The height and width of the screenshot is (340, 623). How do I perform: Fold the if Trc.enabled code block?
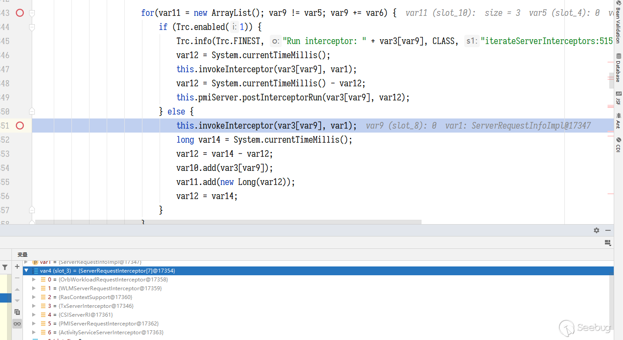[x=32, y=27]
